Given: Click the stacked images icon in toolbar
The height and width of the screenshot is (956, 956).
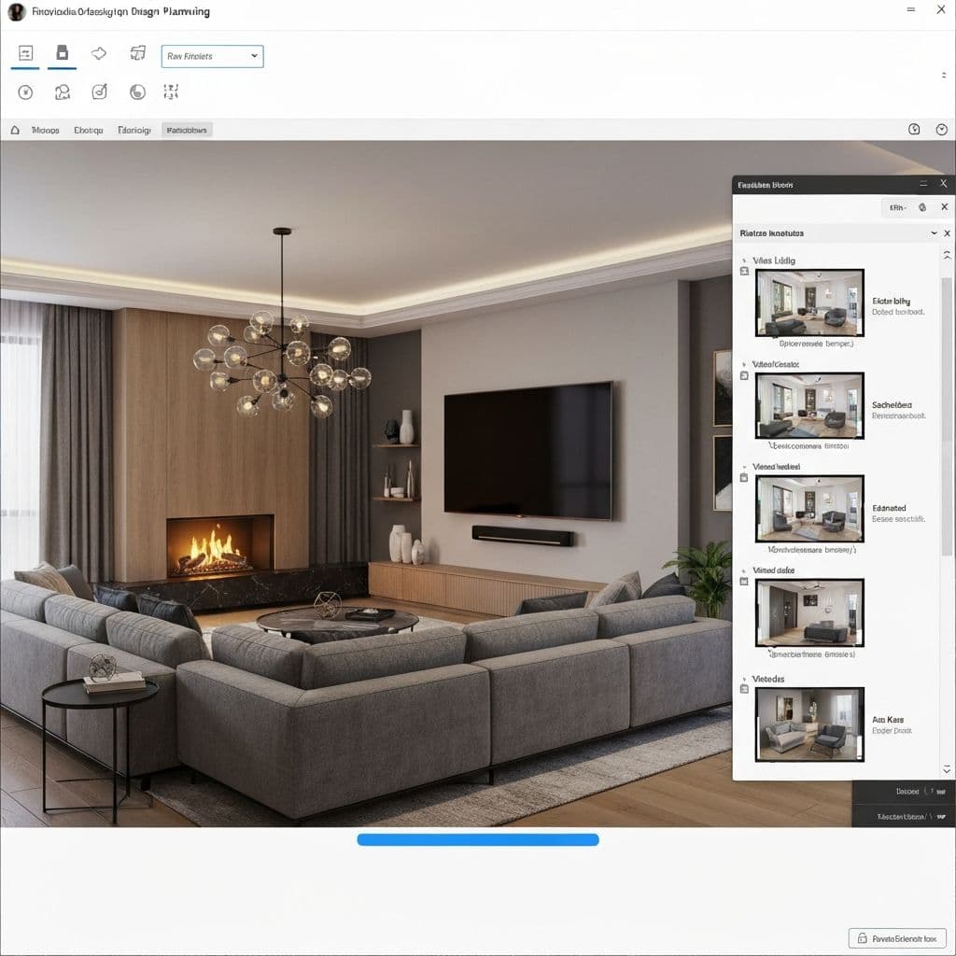Looking at the screenshot, I should point(138,53).
